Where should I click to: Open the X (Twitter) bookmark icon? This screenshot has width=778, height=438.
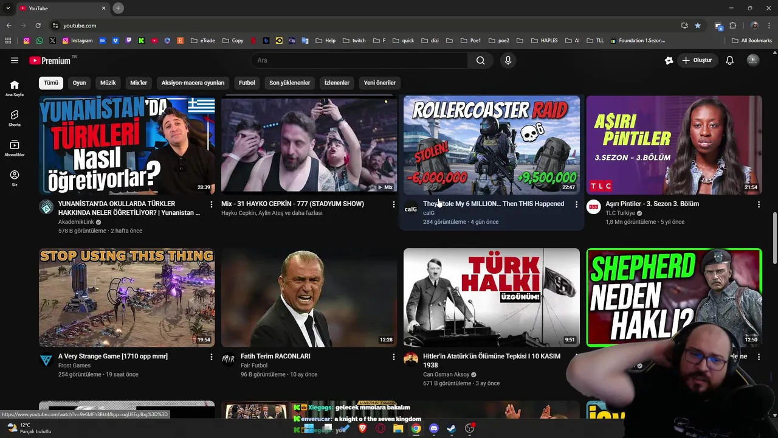pyautogui.click(x=52, y=41)
